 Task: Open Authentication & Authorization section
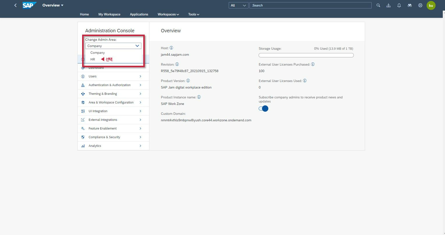(x=113, y=85)
